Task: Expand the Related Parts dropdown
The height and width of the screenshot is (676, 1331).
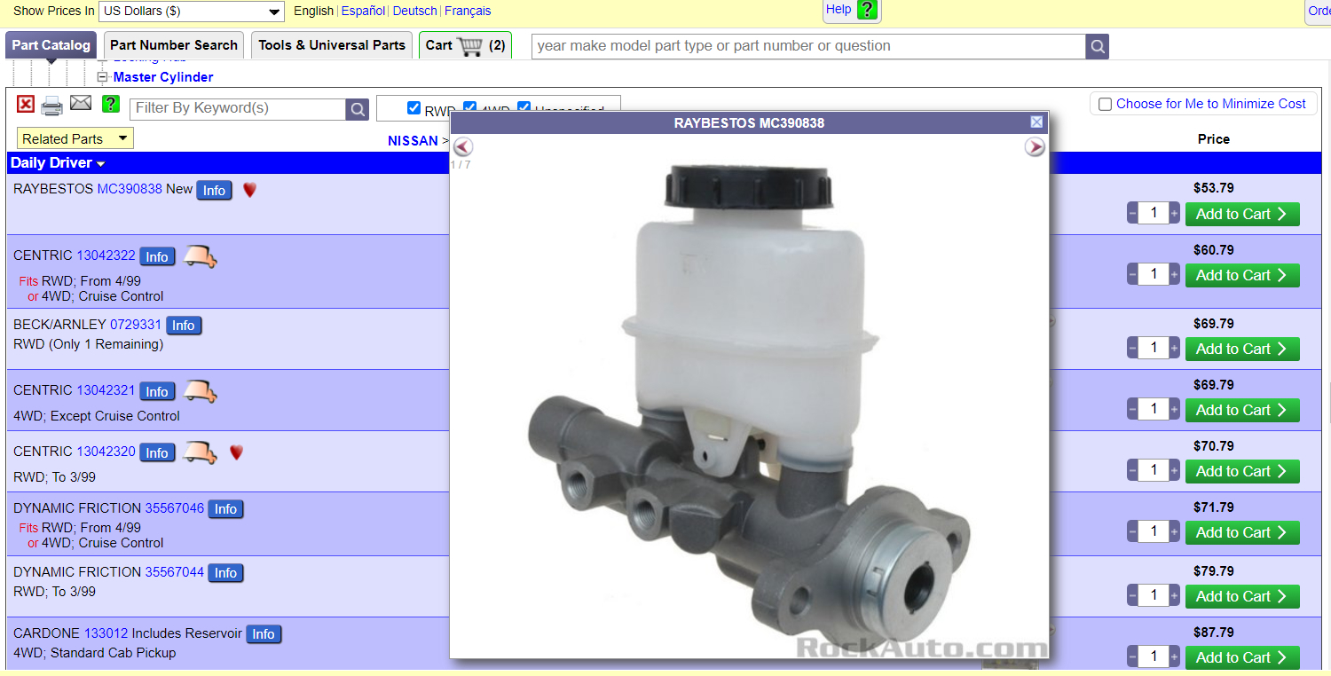Action: (75, 138)
